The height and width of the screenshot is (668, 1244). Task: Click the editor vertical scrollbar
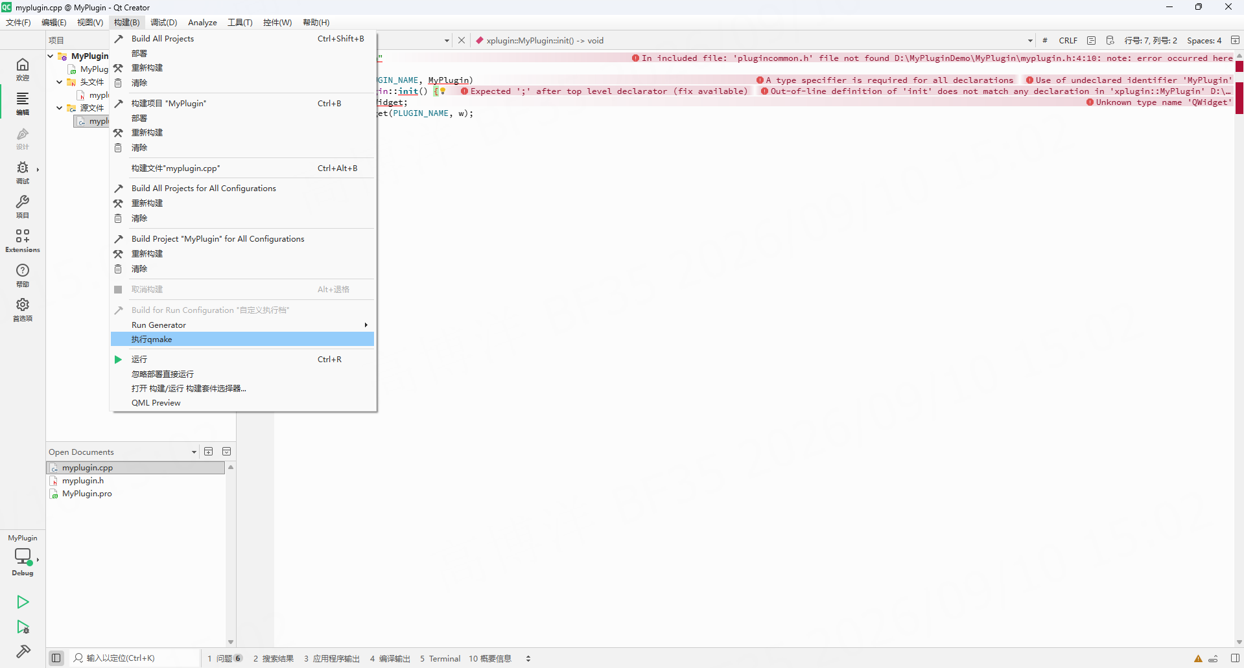pyautogui.click(x=1239, y=350)
